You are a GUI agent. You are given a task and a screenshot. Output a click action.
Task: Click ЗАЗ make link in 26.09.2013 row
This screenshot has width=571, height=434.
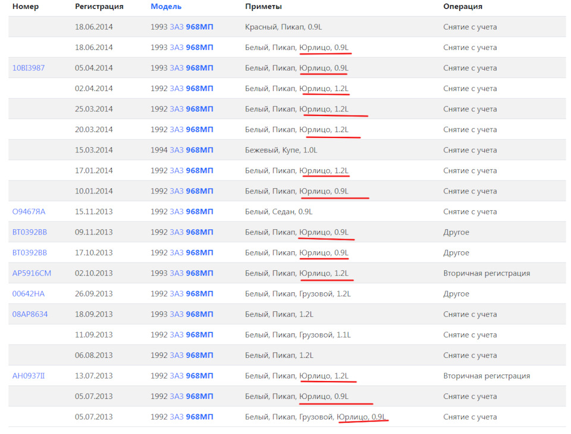point(177,294)
